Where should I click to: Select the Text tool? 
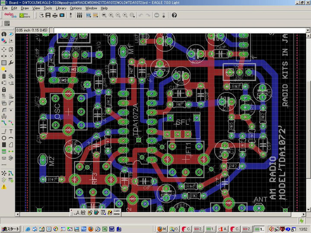[x=10, y=131]
